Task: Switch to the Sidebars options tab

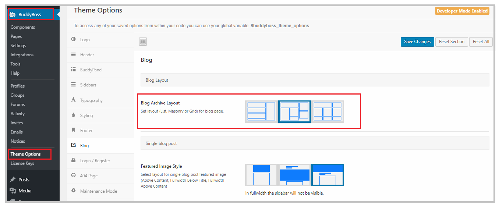Action: coord(100,85)
